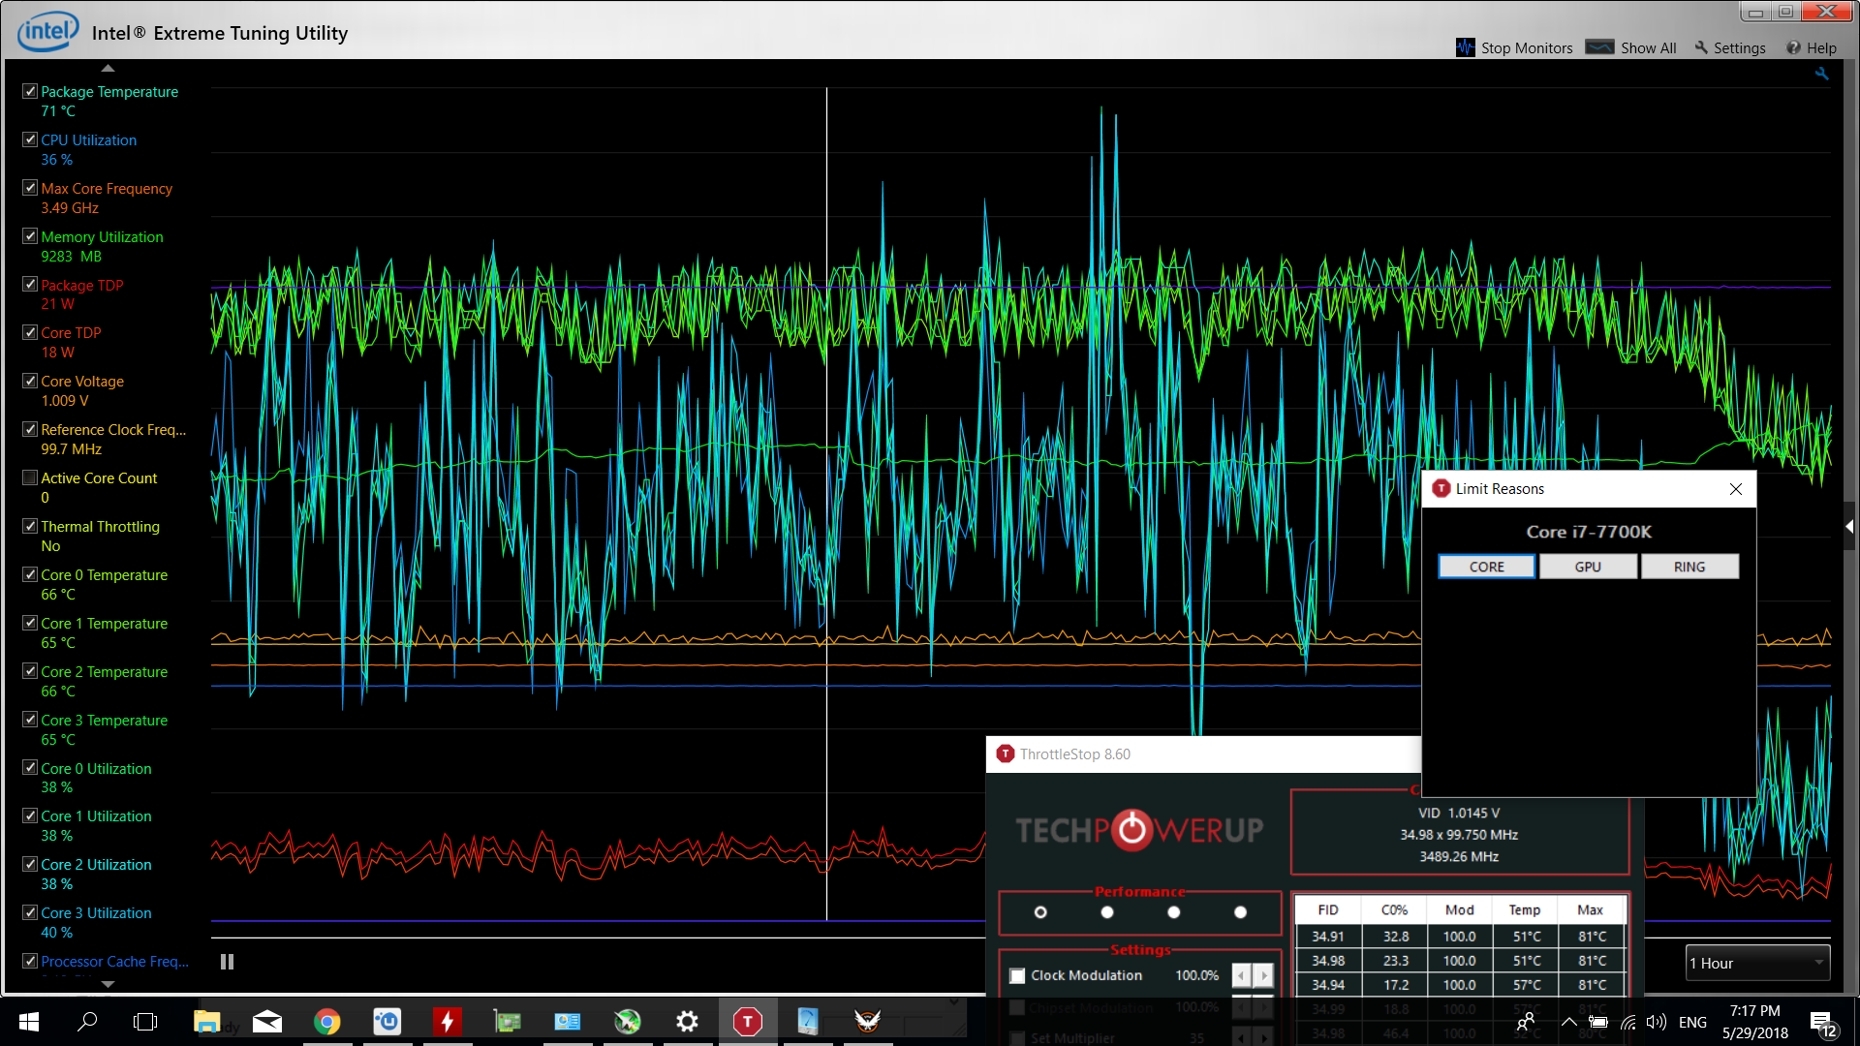Click the blue wrench icon above the graph
Viewport: 1860px width, 1046px height.
click(x=1821, y=74)
